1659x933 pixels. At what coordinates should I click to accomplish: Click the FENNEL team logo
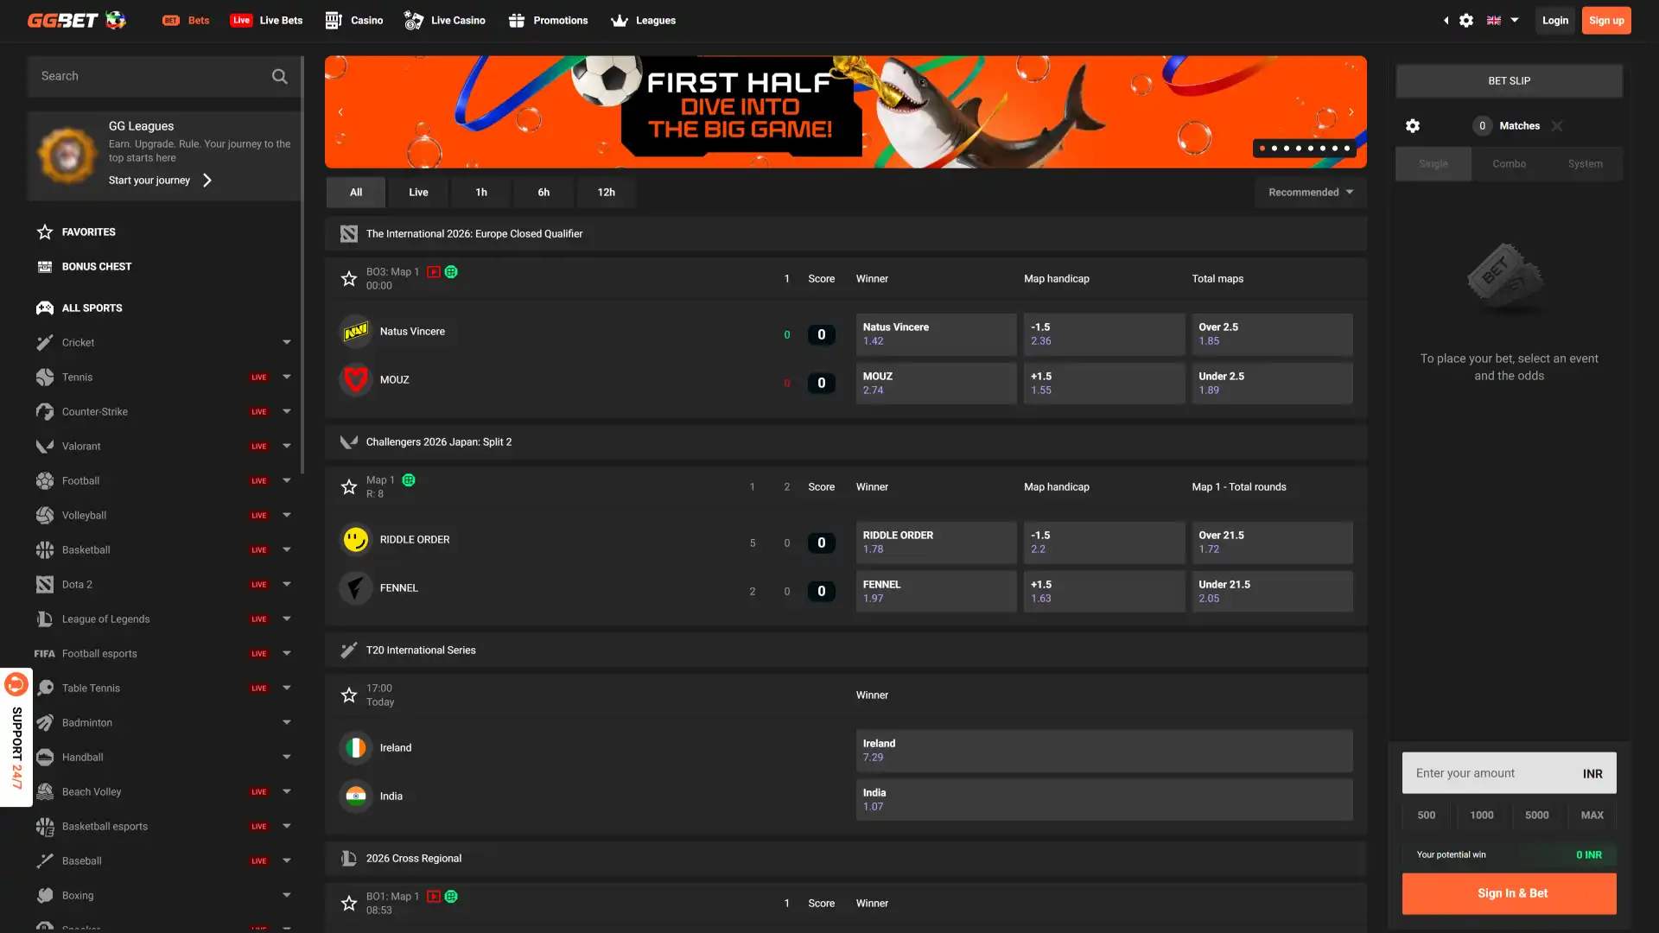pyautogui.click(x=355, y=587)
